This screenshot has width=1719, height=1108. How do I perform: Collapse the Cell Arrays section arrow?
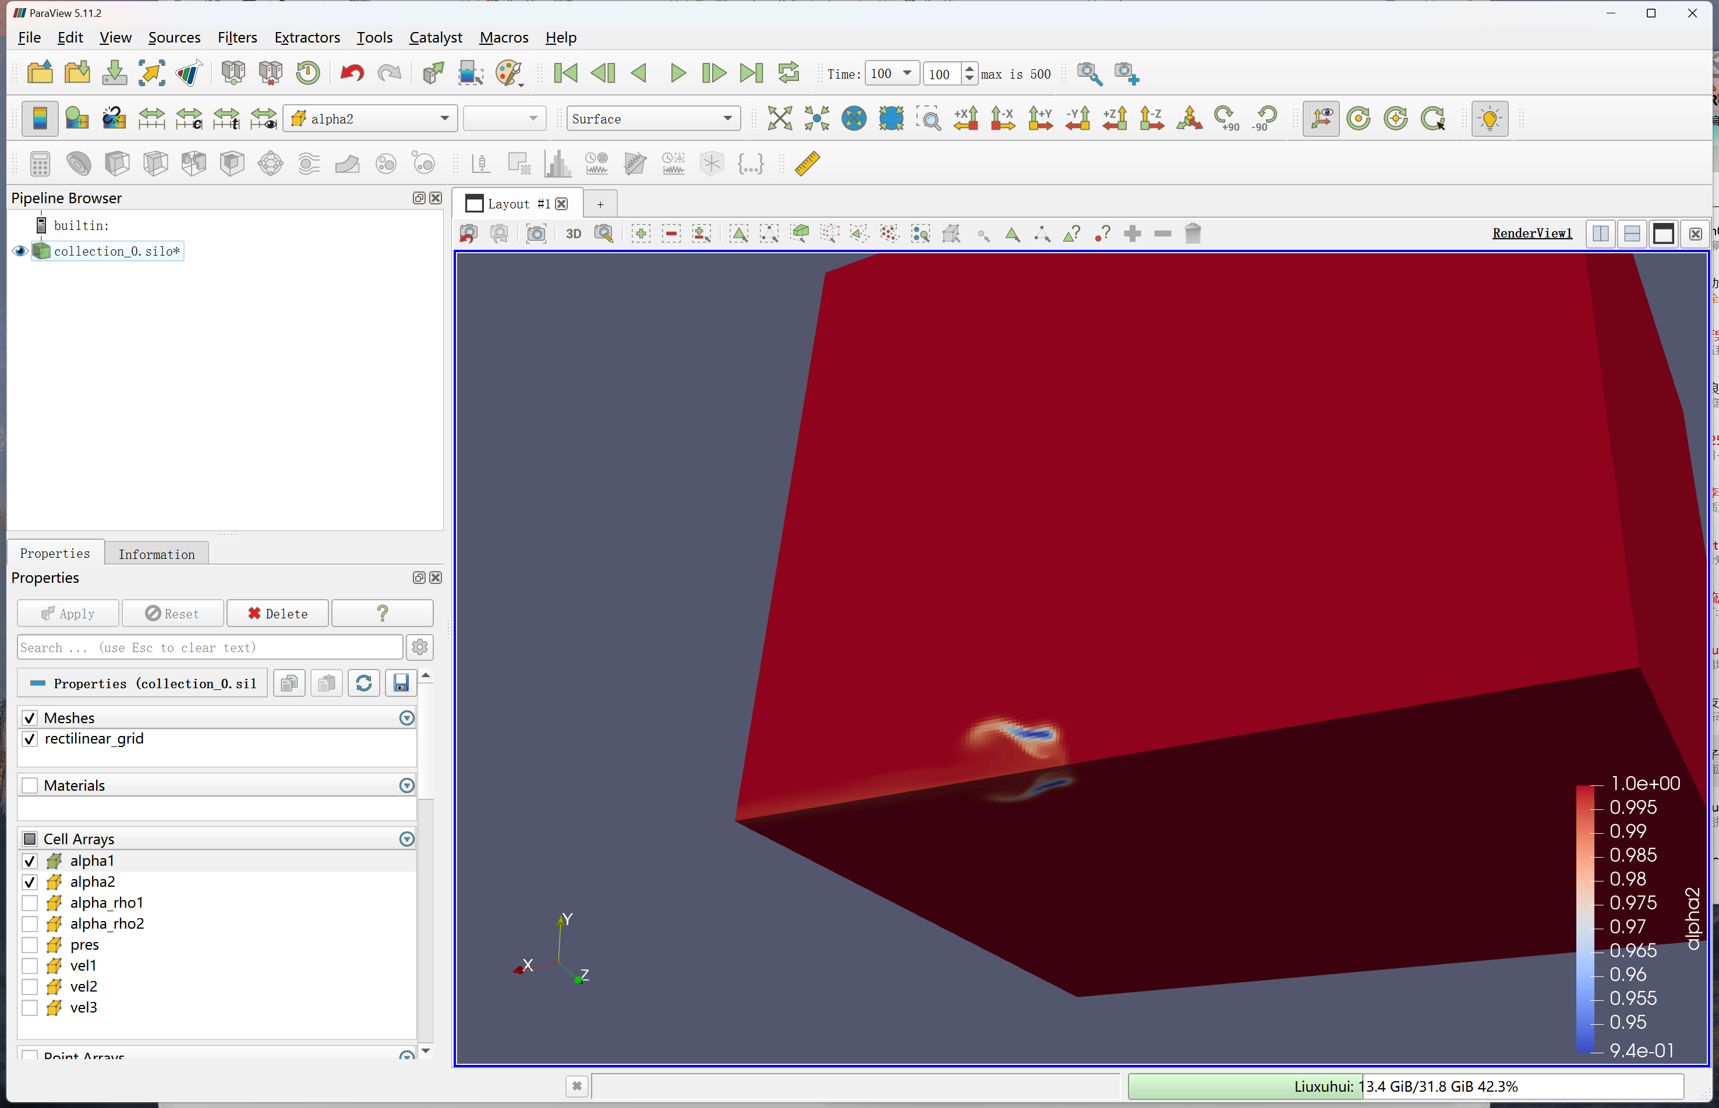click(406, 838)
